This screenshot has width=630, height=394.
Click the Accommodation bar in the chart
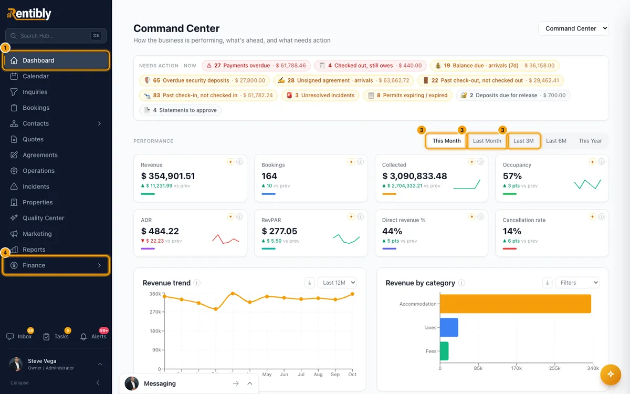tap(516, 304)
